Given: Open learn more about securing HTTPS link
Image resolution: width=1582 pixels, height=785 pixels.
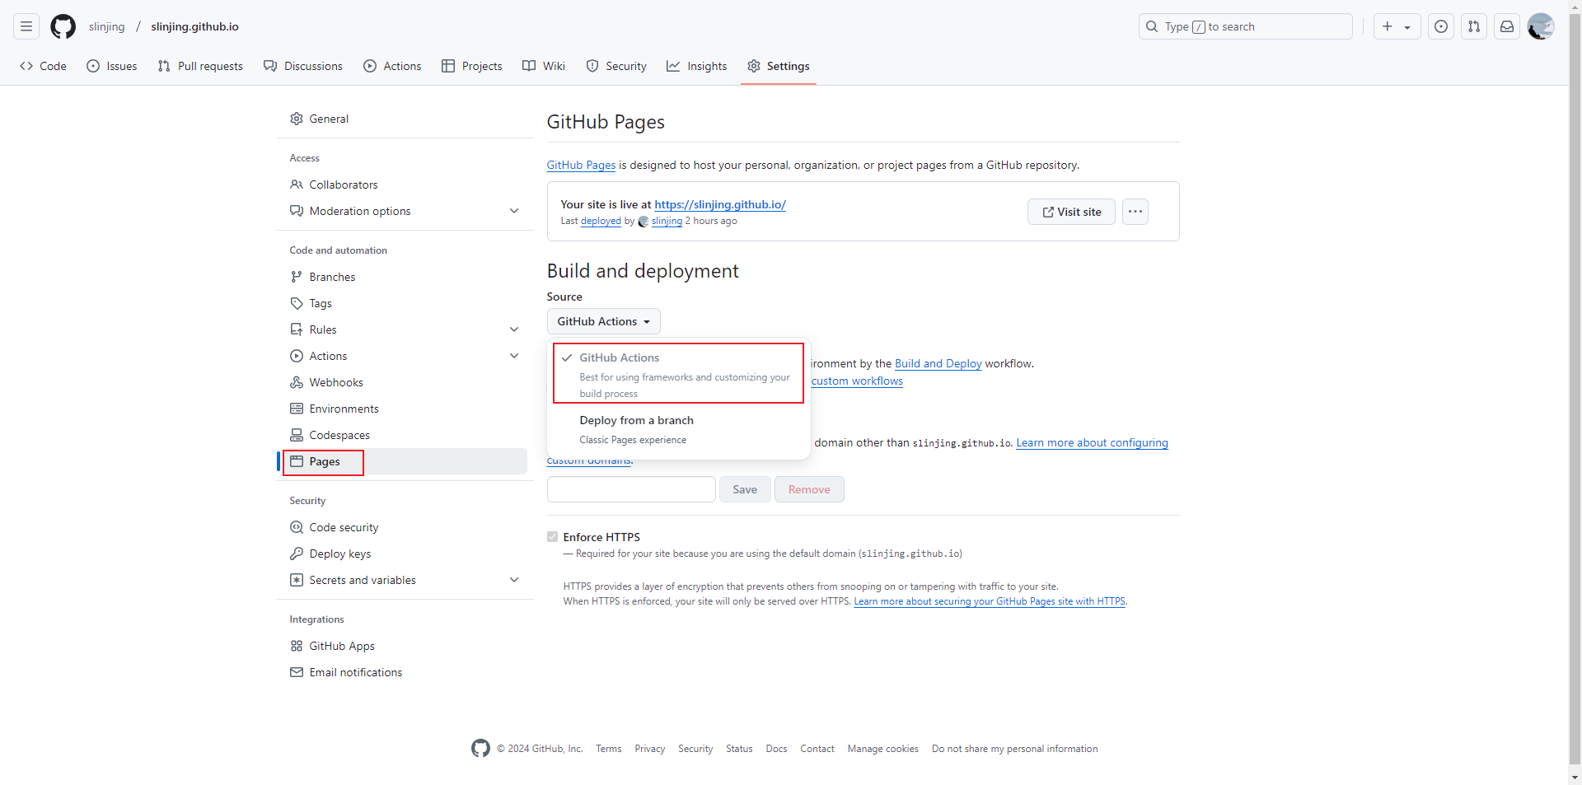Looking at the screenshot, I should point(990,601).
